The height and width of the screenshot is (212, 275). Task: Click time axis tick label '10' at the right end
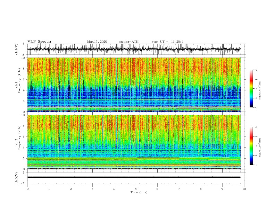click(x=244, y=189)
